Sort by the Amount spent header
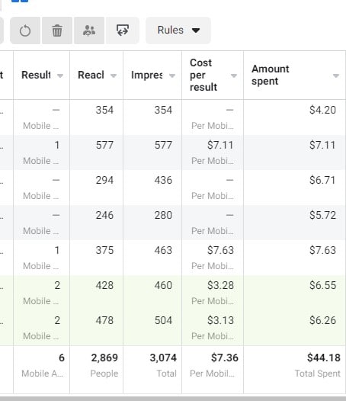 pyautogui.click(x=271, y=75)
